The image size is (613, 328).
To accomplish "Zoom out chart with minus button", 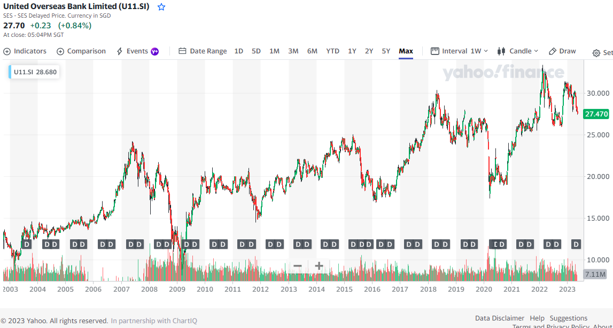I will pyautogui.click(x=298, y=266).
